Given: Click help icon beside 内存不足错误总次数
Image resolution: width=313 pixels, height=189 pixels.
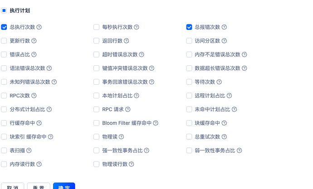Looking at the screenshot, I should 244,55.
